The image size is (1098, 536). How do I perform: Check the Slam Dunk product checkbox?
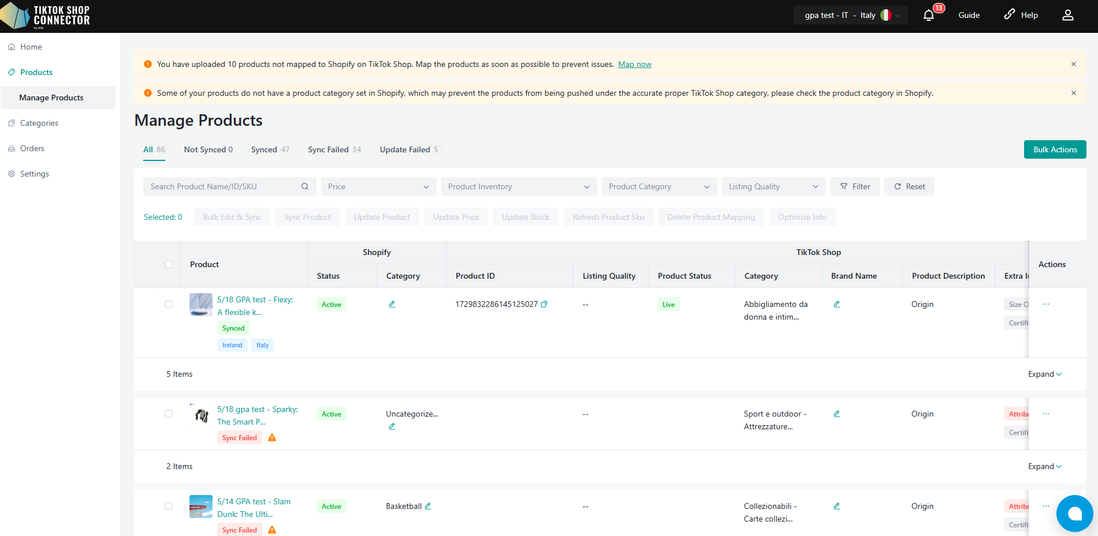pos(169,506)
